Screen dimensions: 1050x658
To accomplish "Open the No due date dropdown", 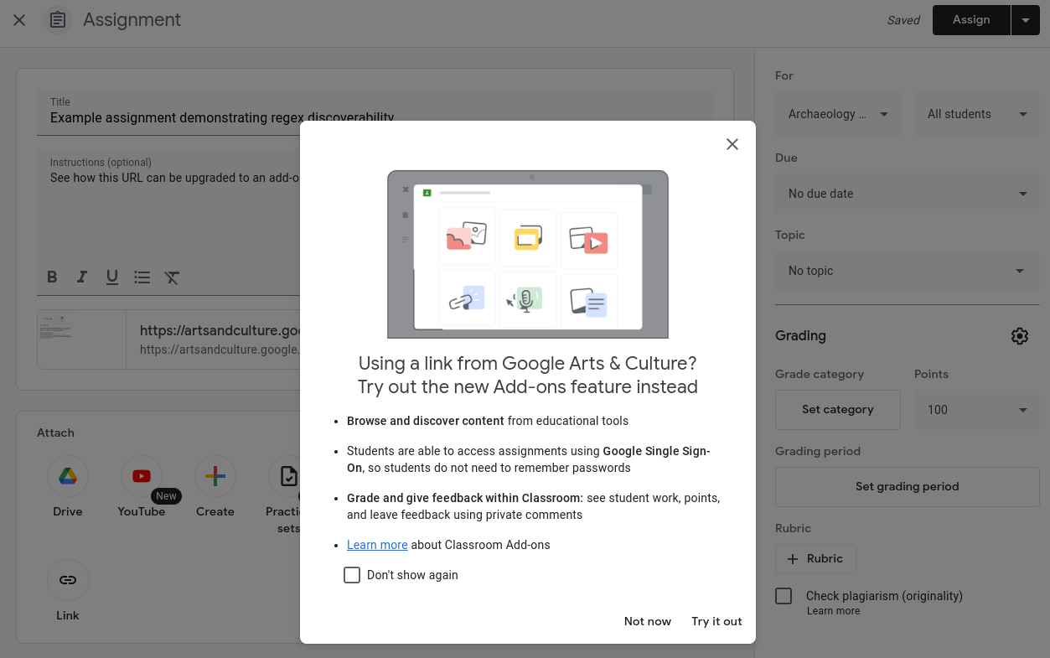I will (x=907, y=194).
